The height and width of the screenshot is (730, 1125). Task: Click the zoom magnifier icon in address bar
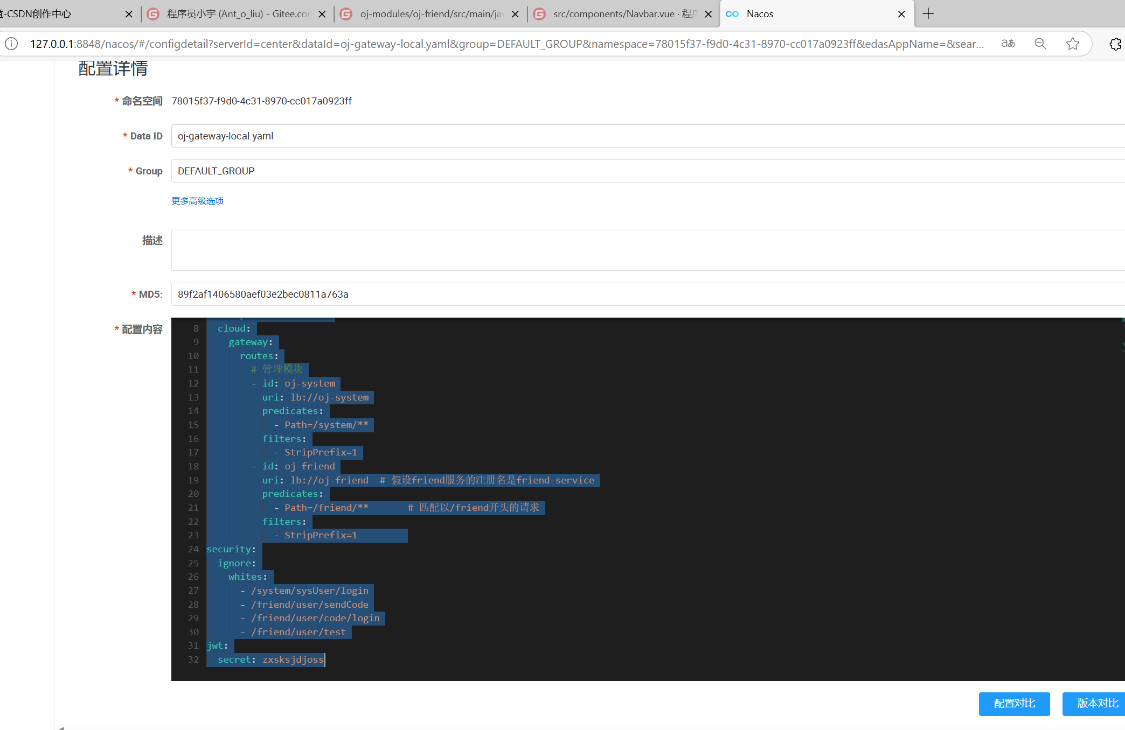click(x=1040, y=44)
